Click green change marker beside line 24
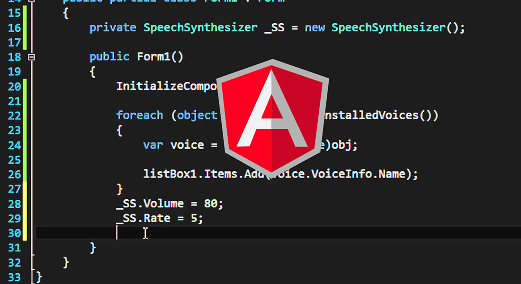The height and width of the screenshot is (284, 521). pyautogui.click(x=25, y=145)
